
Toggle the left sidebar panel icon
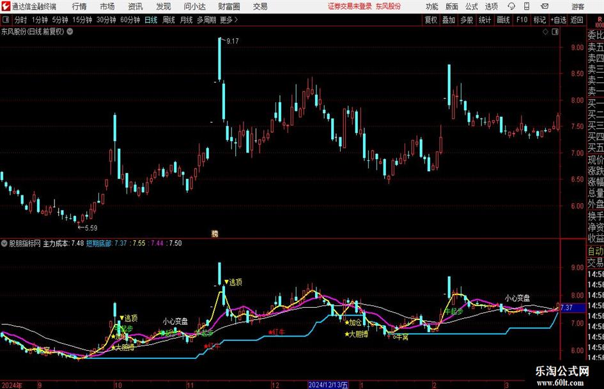click(x=6, y=20)
